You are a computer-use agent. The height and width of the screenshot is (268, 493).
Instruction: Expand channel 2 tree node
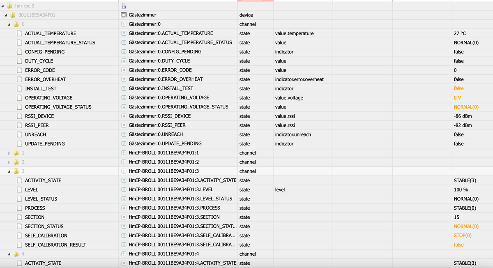pyautogui.click(x=9, y=162)
